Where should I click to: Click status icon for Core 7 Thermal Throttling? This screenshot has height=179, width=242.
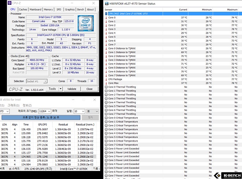tap(106, 114)
